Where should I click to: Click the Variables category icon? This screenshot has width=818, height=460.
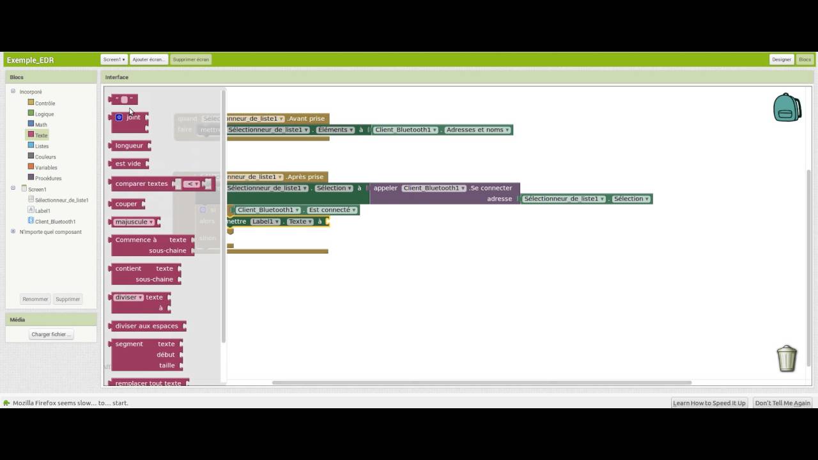pos(31,167)
